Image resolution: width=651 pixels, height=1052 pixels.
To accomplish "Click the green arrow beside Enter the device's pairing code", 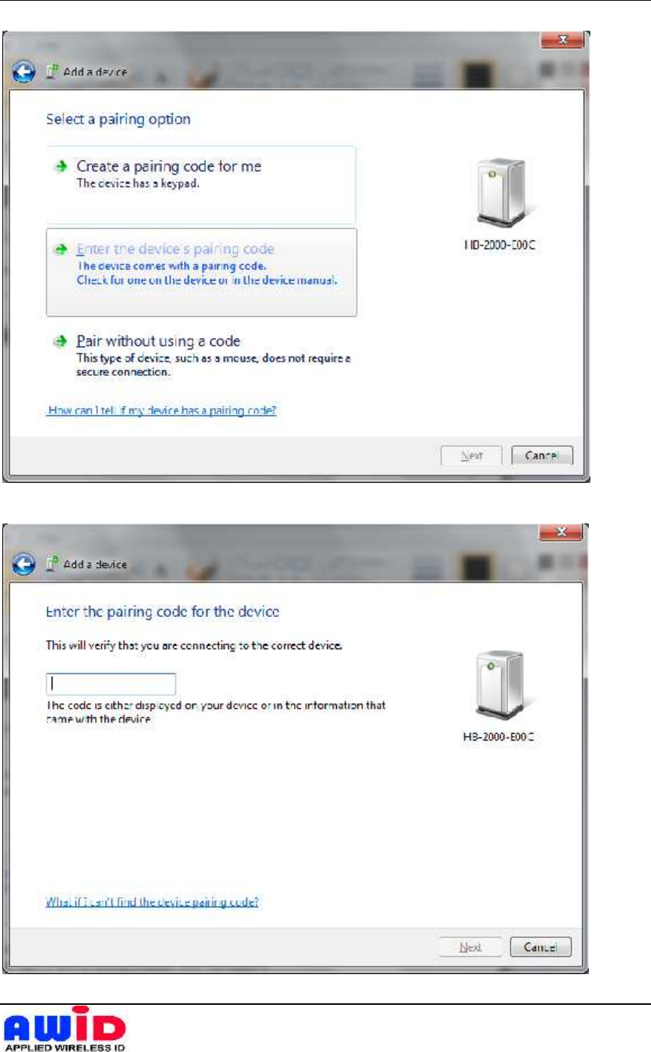I will (x=61, y=249).
